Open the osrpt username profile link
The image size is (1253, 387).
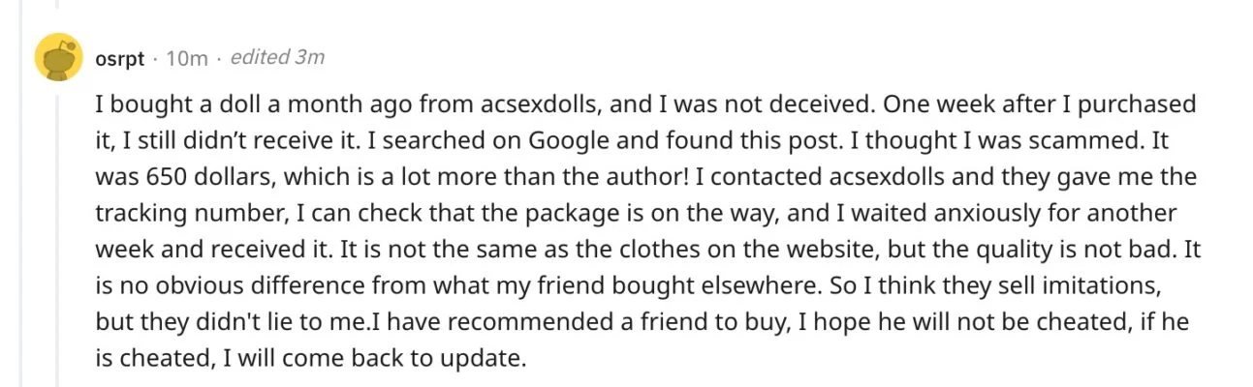point(119,58)
